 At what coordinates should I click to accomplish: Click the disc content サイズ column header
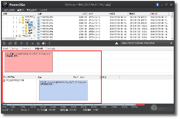70,77
